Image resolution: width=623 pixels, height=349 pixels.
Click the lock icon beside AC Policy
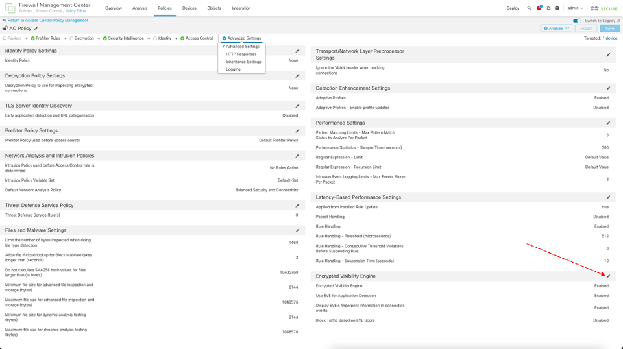5,28
